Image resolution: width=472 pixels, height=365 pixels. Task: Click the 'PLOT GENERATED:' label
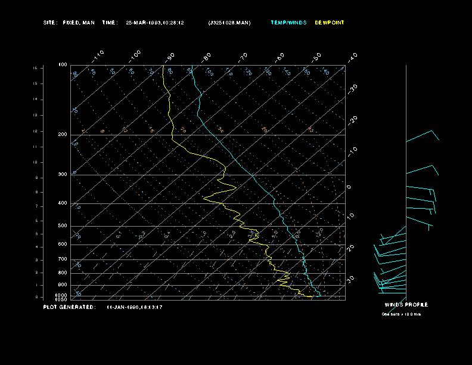tap(70, 307)
